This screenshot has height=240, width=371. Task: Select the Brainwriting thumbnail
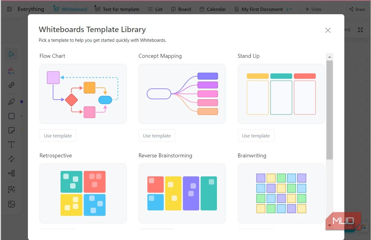coord(281,193)
